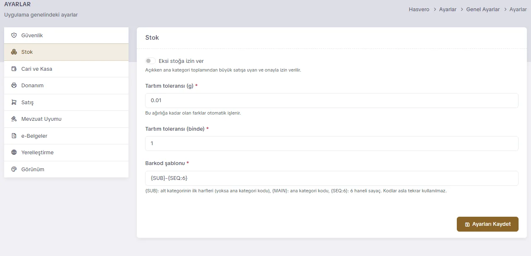Go to the Hasvero breadcrumb link
The width and height of the screenshot is (531, 256).
419,9
